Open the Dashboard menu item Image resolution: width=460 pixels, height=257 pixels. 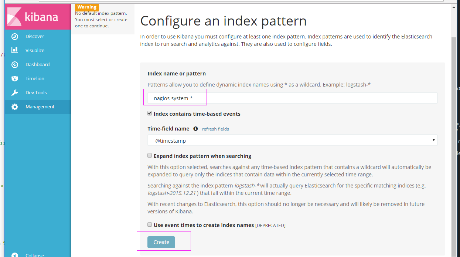coord(37,65)
